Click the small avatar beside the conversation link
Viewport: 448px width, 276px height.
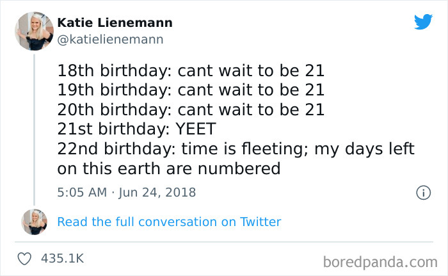[34, 222]
